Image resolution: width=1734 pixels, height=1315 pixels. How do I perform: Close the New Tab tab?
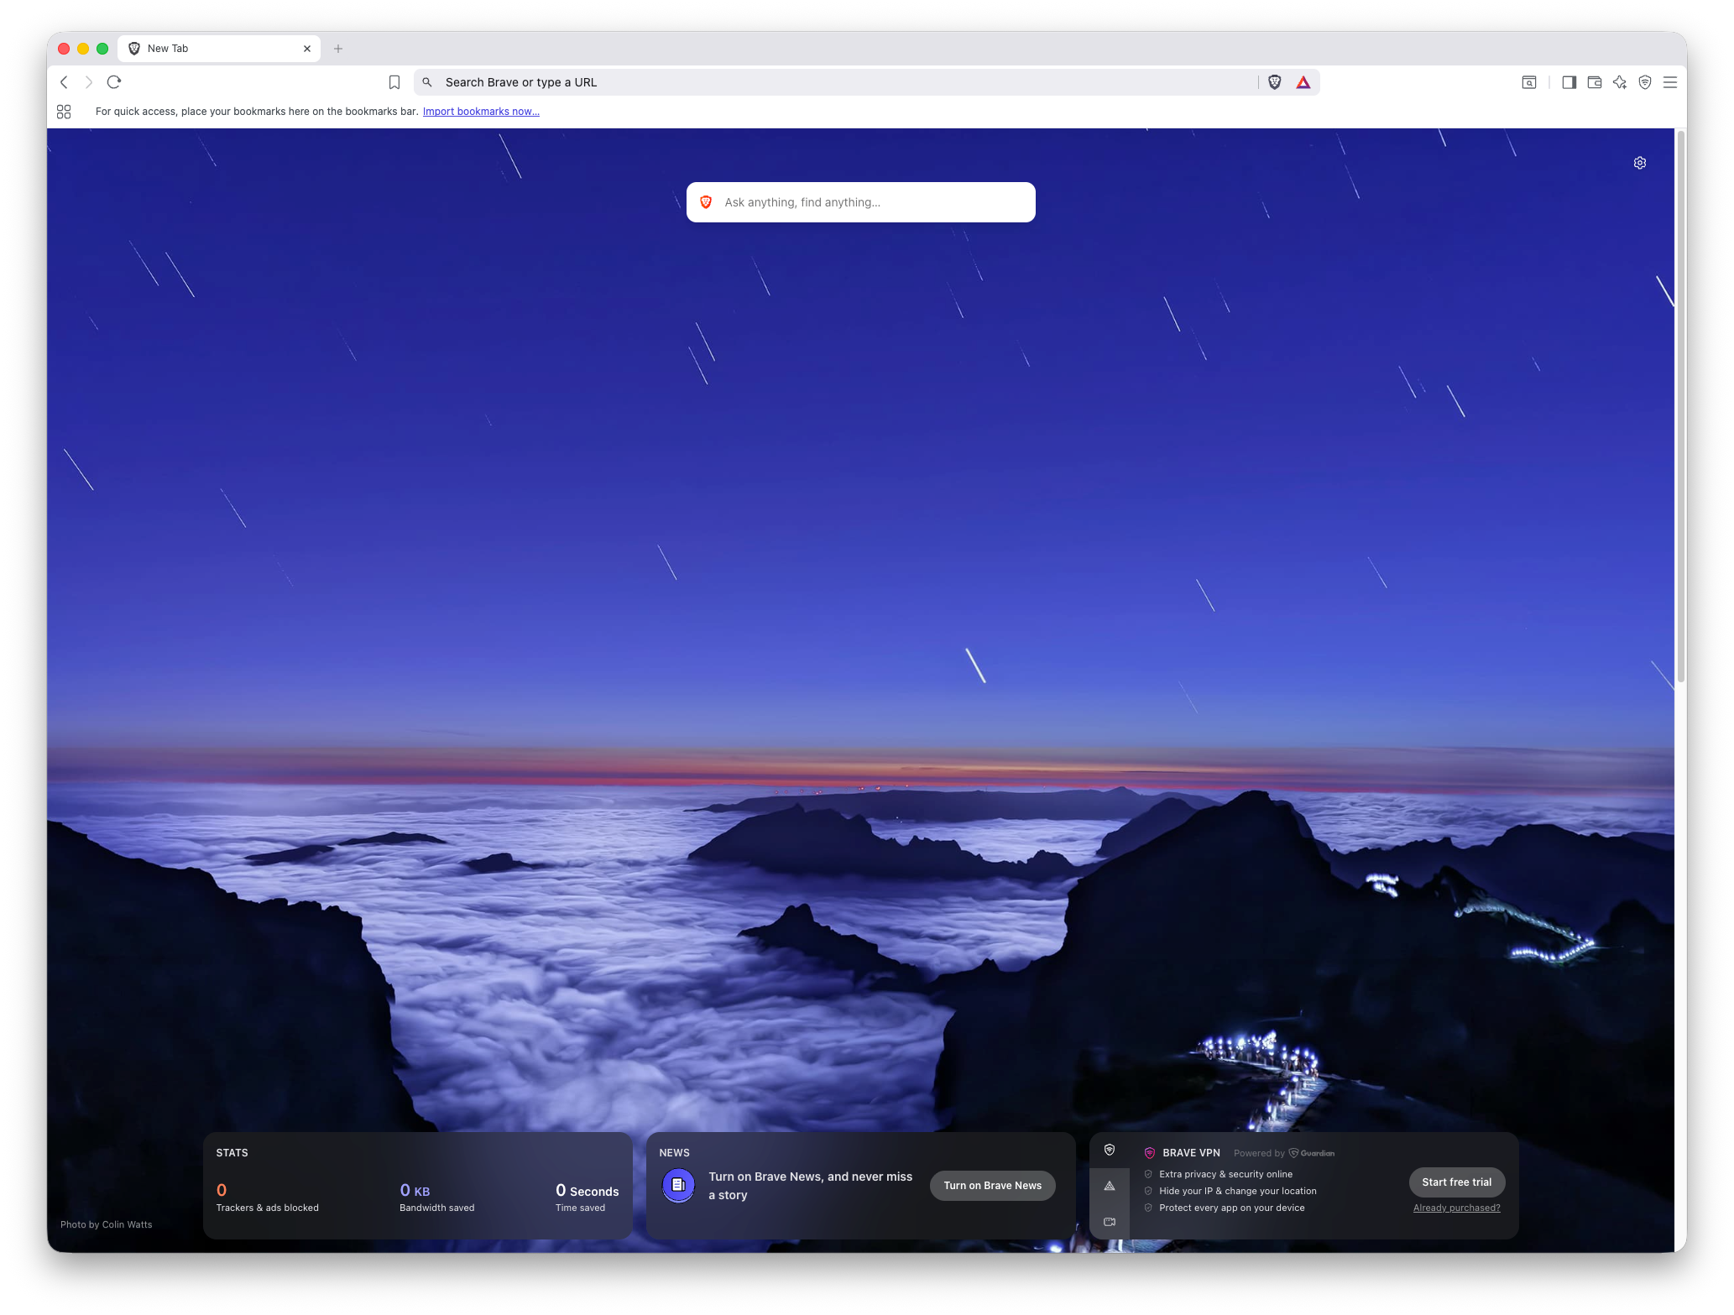coord(307,49)
